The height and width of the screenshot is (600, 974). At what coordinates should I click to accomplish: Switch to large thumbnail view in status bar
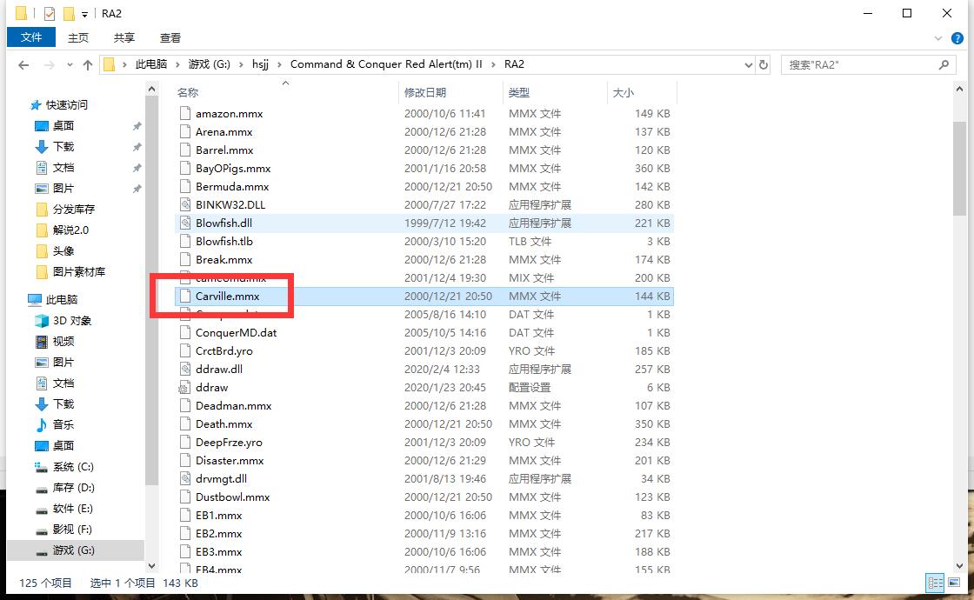[953, 583]
